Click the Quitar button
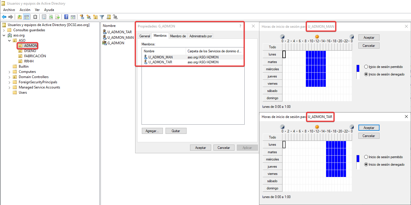The height and width of the screenshot is (205, 411). [176, 131]
